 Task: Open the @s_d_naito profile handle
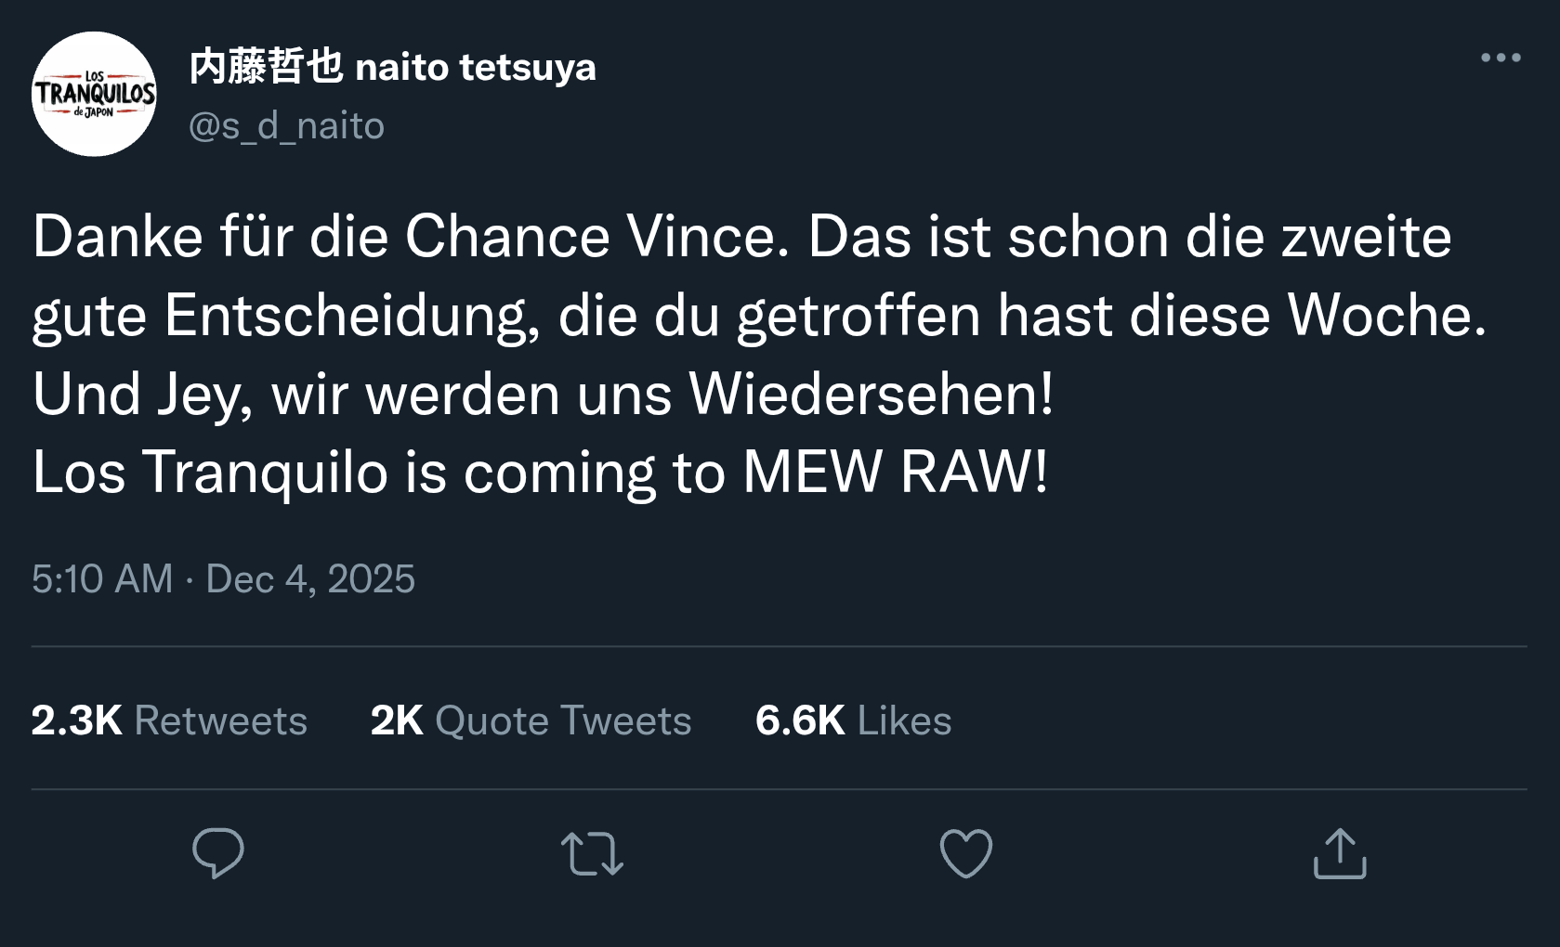coord(286,125)
